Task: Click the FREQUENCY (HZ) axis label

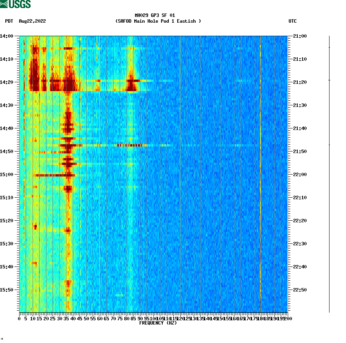Action: click(158, 323)
